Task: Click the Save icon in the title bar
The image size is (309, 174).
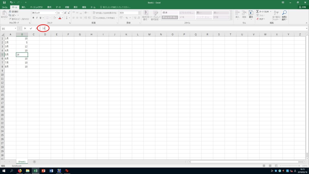Action: pyautogui.click(x=4, y=2)
